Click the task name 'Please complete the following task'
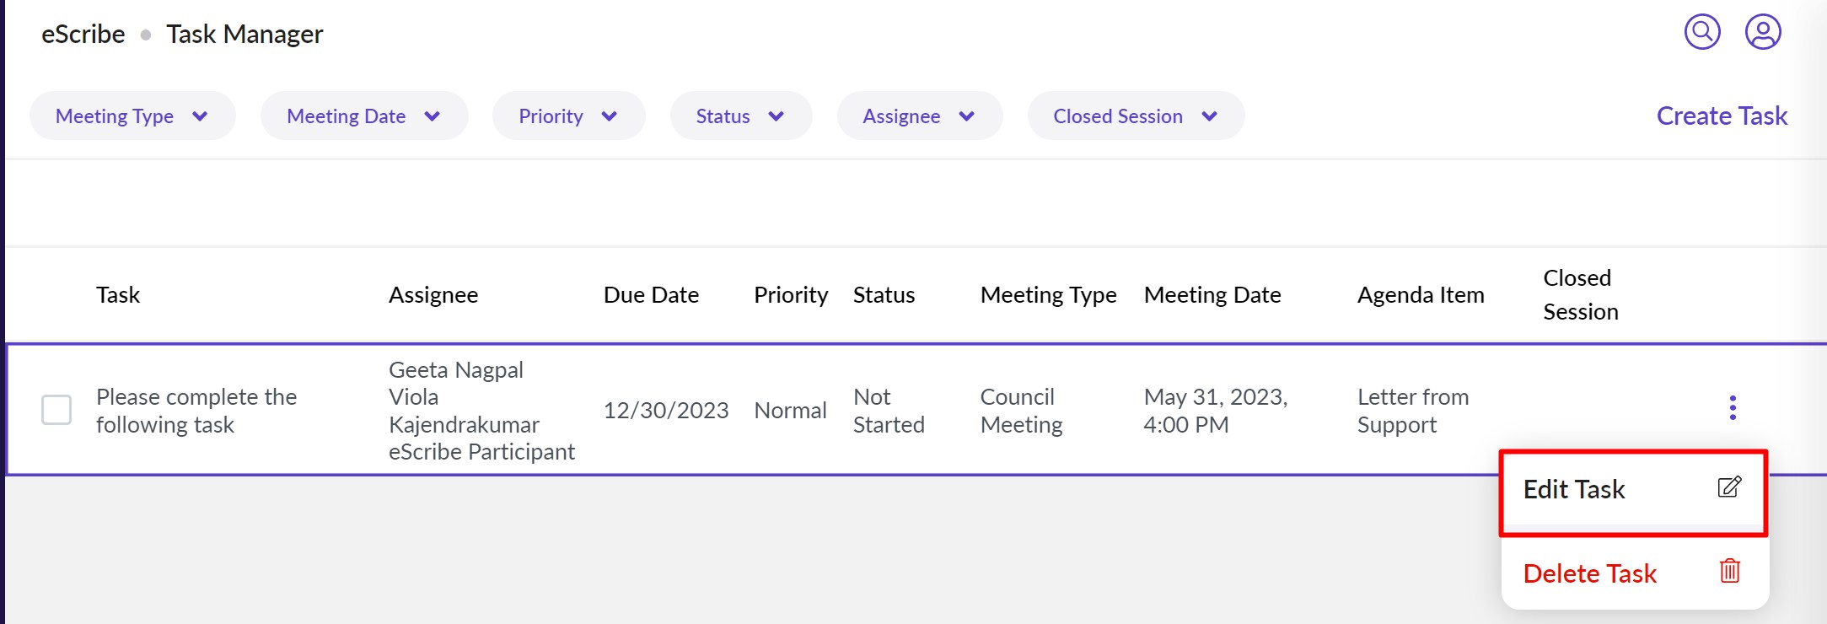This screenshot has width=1827, height=624. 196,411
